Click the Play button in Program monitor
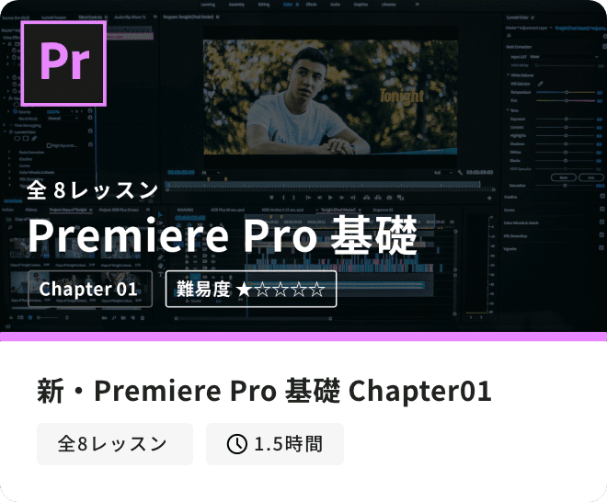 point(330,198)
